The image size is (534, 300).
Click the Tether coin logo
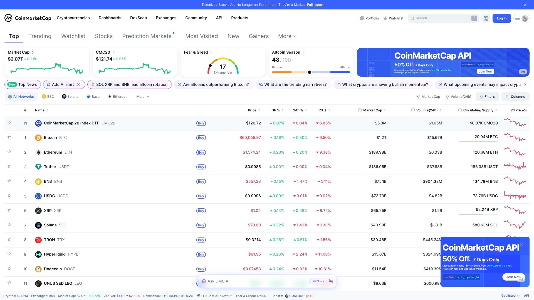tap(38, 167)
